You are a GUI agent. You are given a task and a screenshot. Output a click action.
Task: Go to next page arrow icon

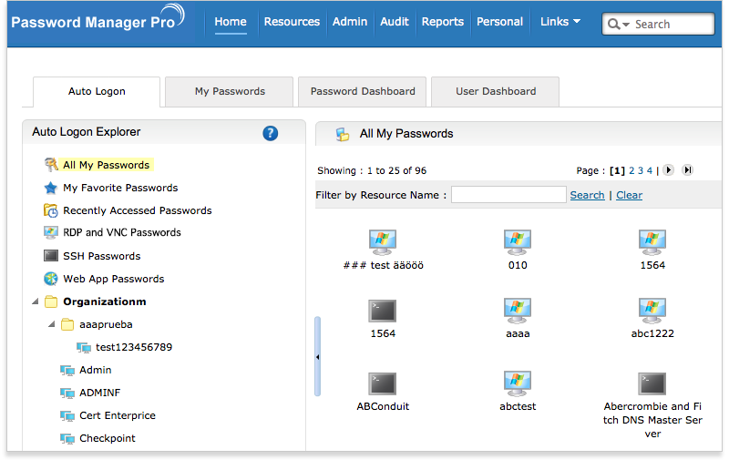coord(668,170)
